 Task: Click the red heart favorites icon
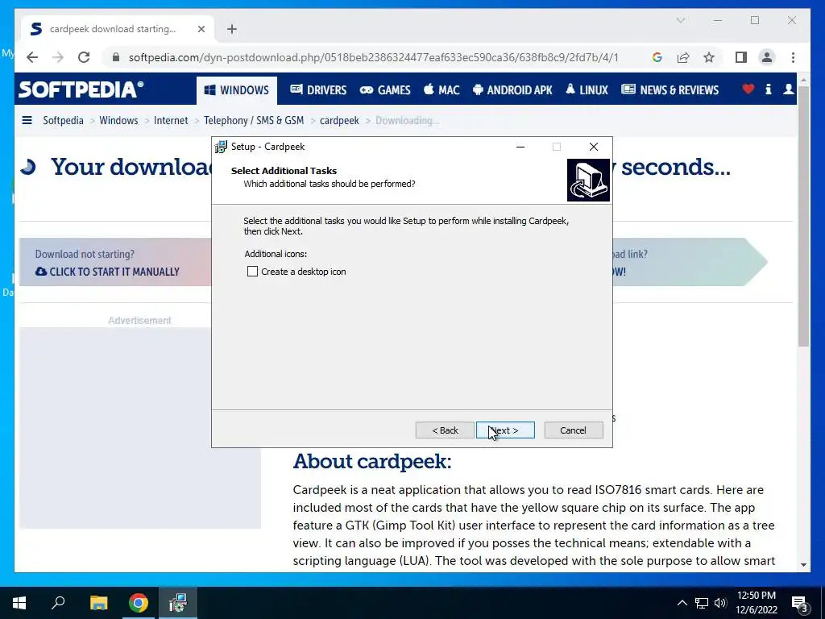[x=748, y=89]
